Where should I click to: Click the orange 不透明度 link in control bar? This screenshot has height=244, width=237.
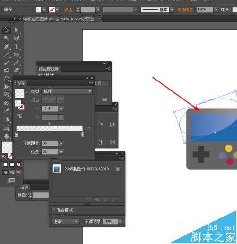point(185,9)
